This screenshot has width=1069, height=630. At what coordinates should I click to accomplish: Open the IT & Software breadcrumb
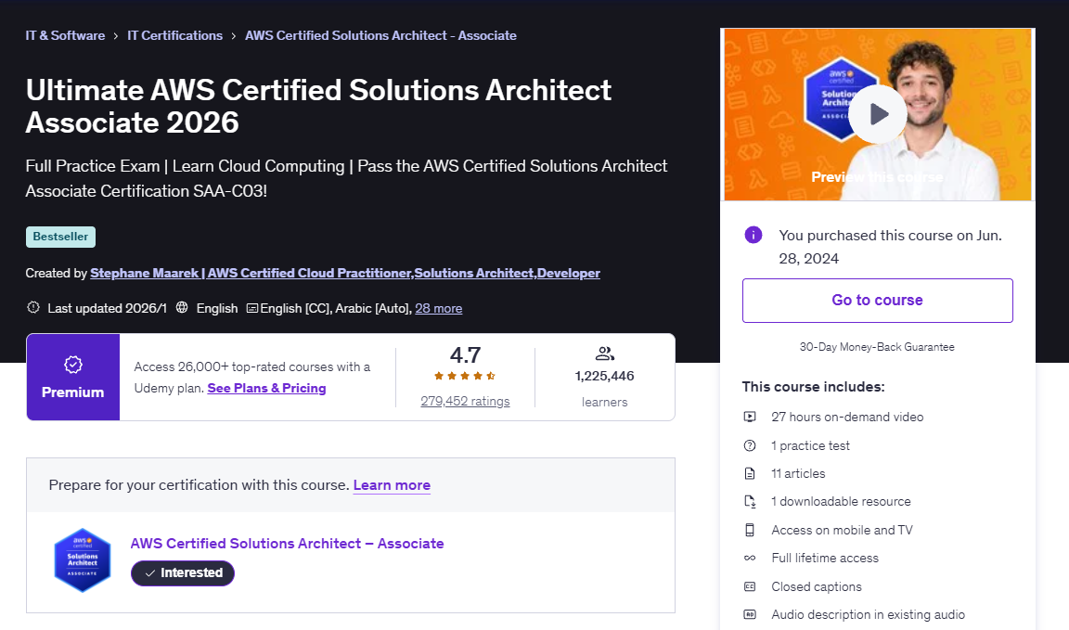(66, 35)
